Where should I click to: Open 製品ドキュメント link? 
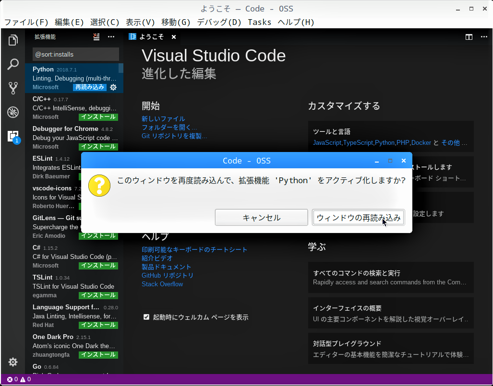pos(166,267)
